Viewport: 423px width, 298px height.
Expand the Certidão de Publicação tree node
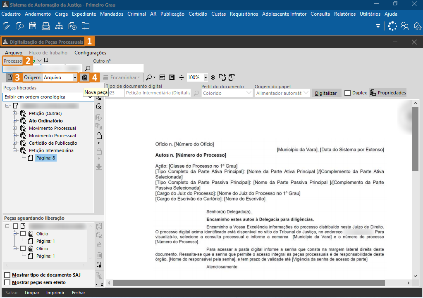(x=15, y=143)
